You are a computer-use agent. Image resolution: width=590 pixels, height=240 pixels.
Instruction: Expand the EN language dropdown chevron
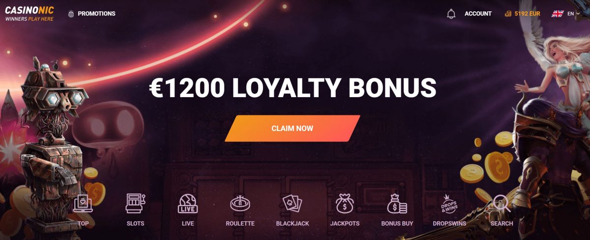(578, 14)
